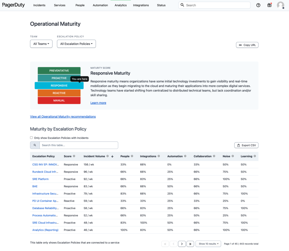Viewport: 289px width, 251px height.
Task: Click the Export CSV button
Action: [246, 145]
